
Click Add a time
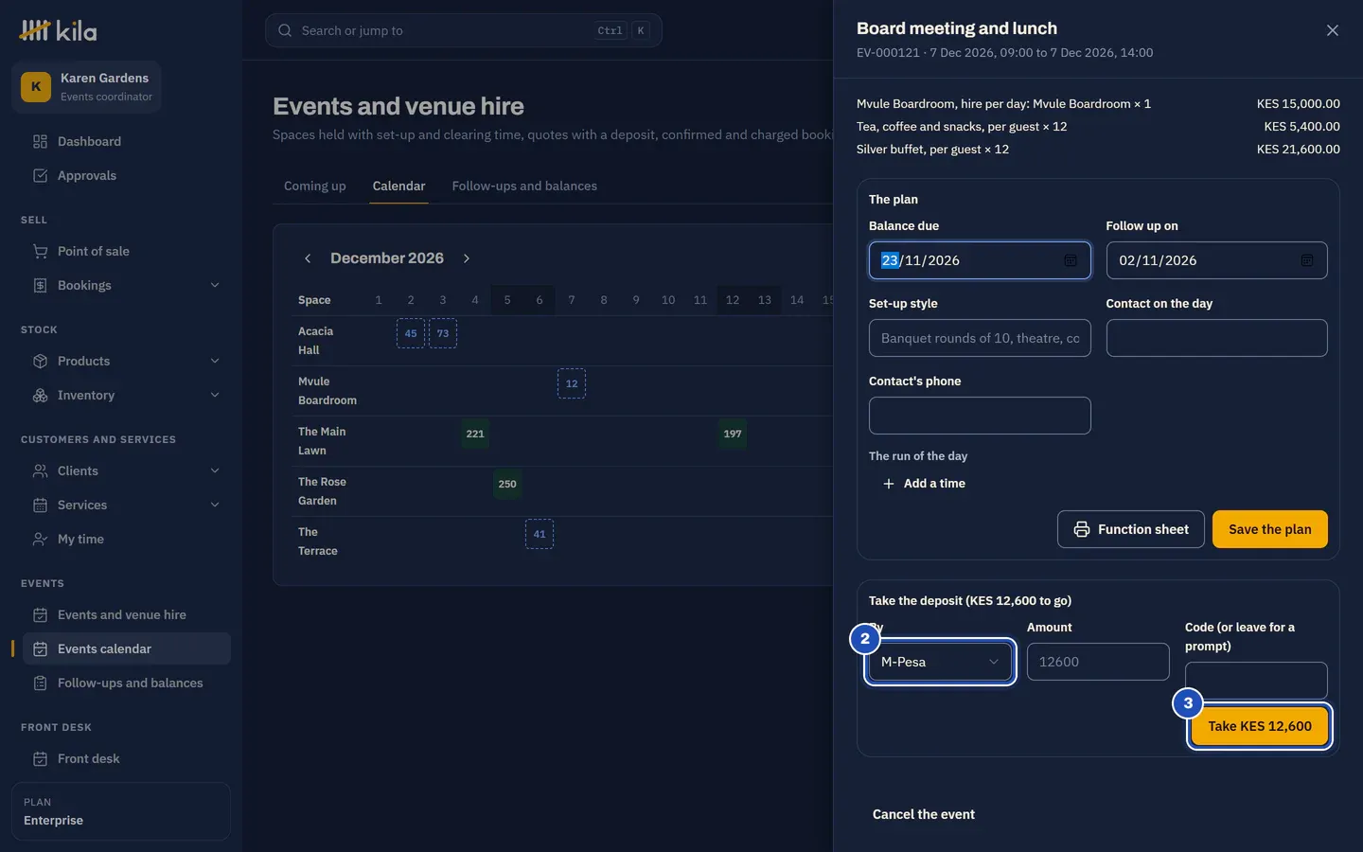[924, 484]
